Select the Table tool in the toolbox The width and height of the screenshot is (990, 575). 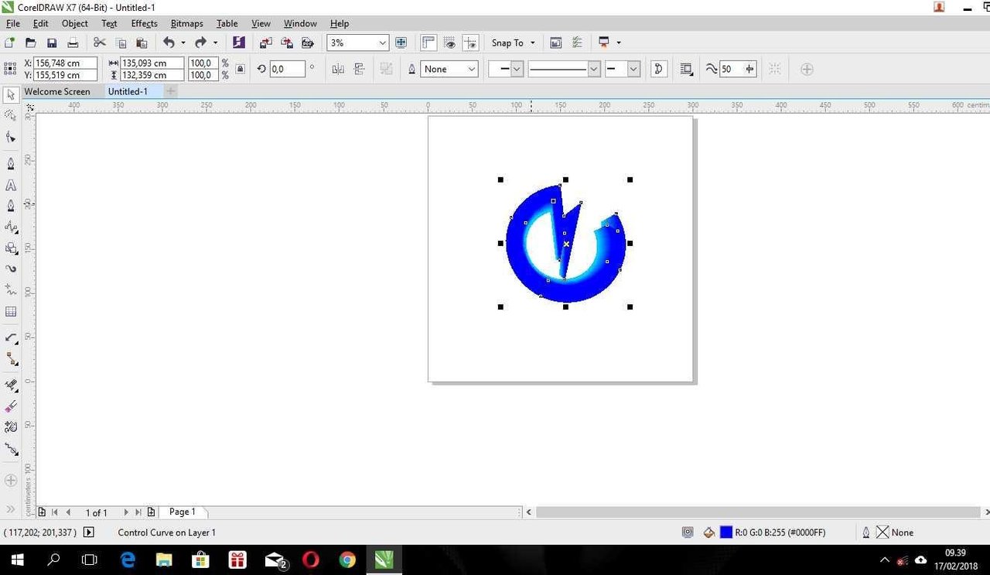(11, 312)
